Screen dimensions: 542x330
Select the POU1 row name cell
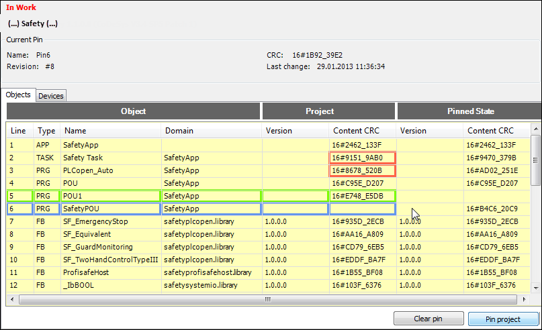(x=111, y=196)
